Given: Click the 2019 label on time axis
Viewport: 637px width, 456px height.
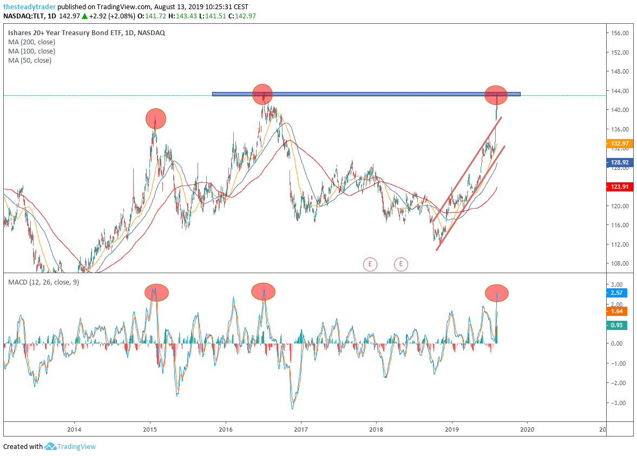Looking at the screenshot, I should tap(452, 429).
